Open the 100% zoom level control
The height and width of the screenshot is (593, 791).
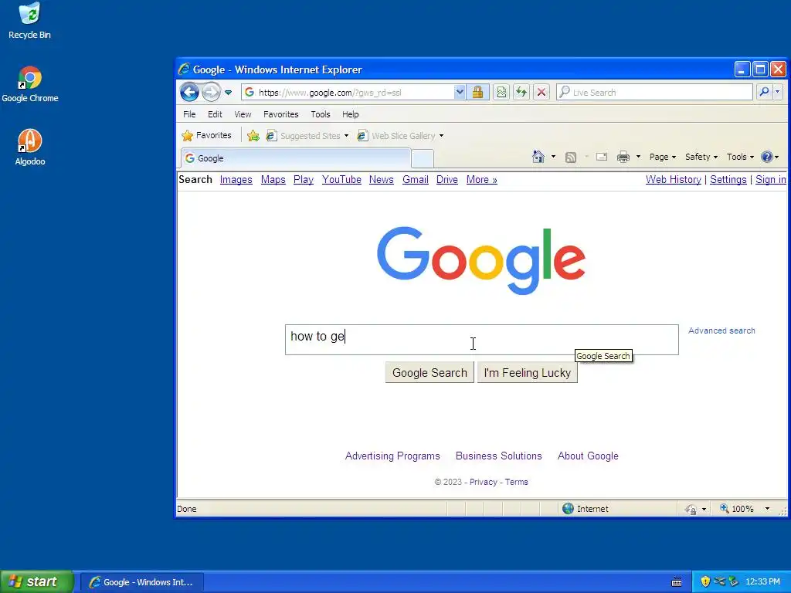coord(745,509)
